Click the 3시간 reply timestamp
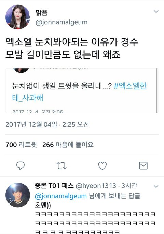Screen dimensions: 164x234 click(129, 186)
